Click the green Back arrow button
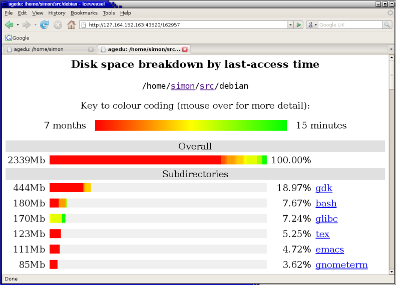Screen dimensions: 396x285 [x=10, y=24]
